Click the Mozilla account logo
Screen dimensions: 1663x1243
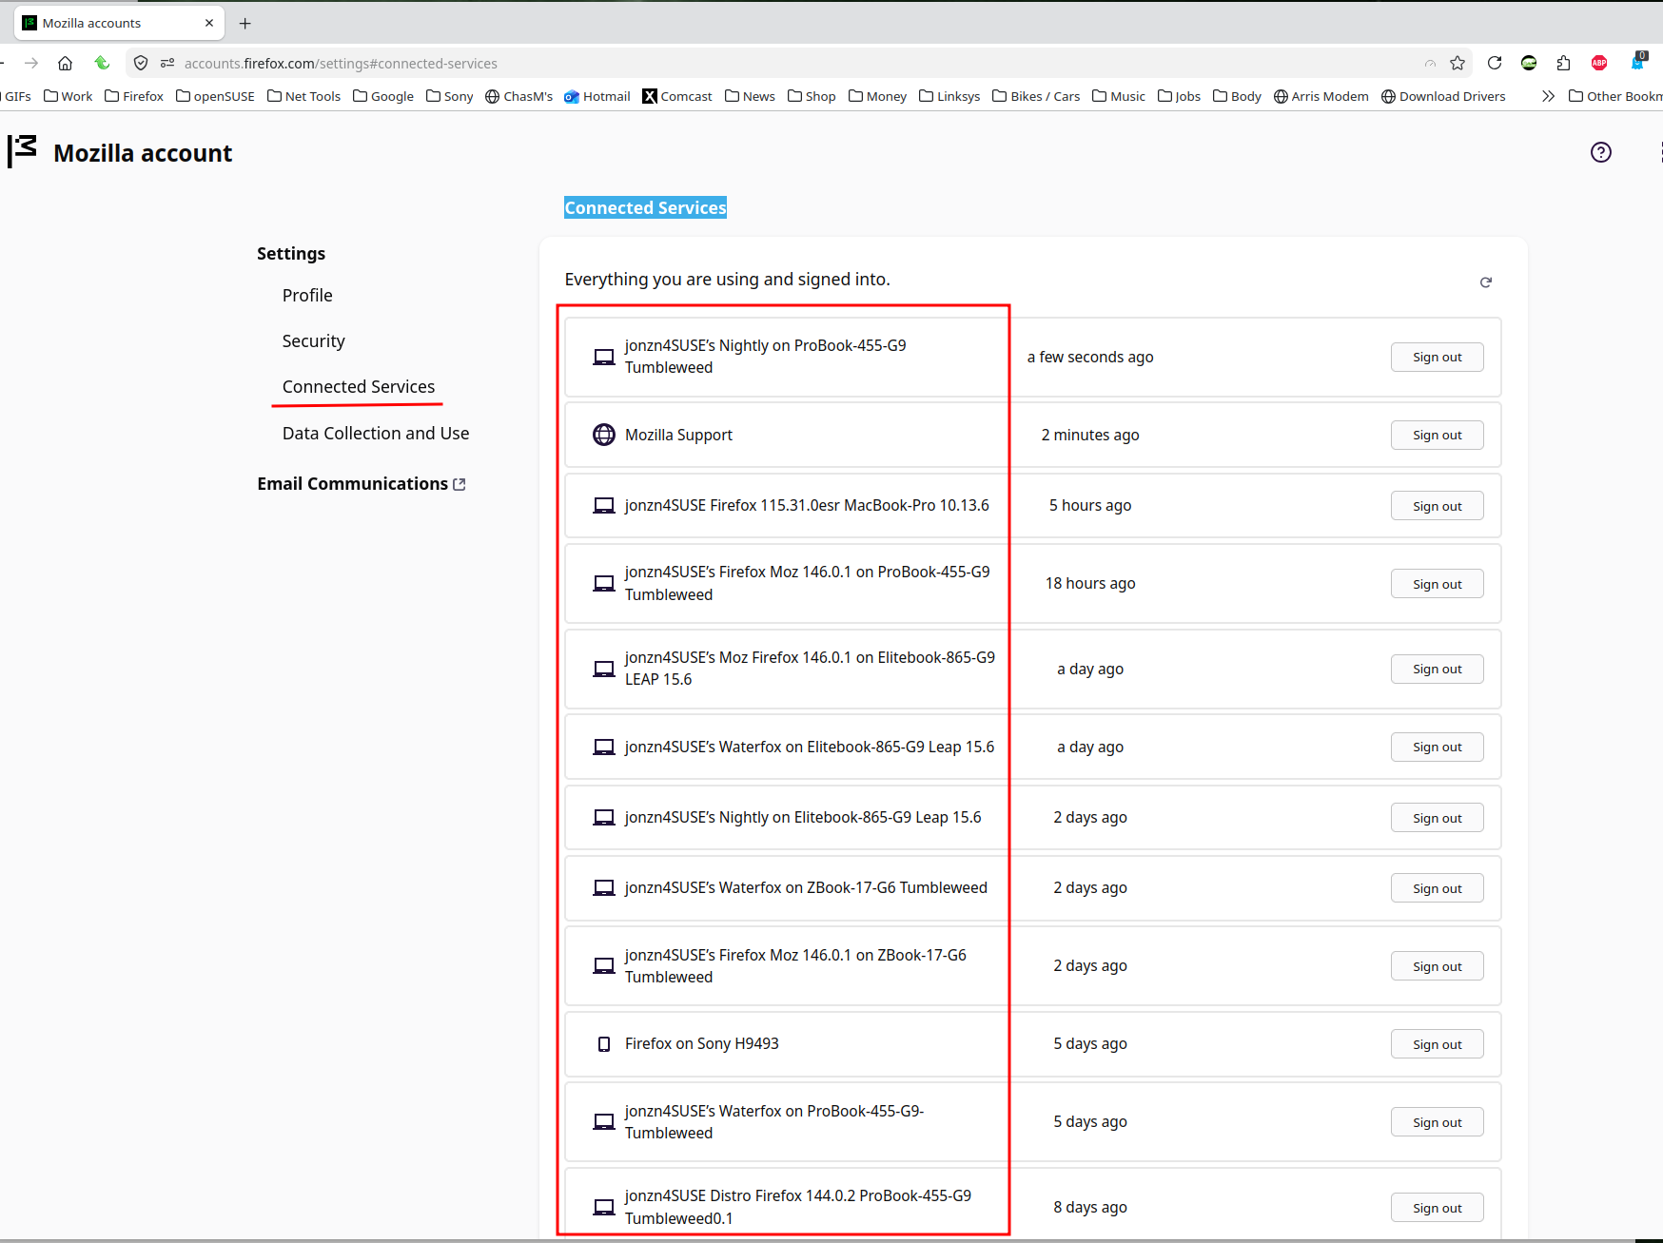23,151
